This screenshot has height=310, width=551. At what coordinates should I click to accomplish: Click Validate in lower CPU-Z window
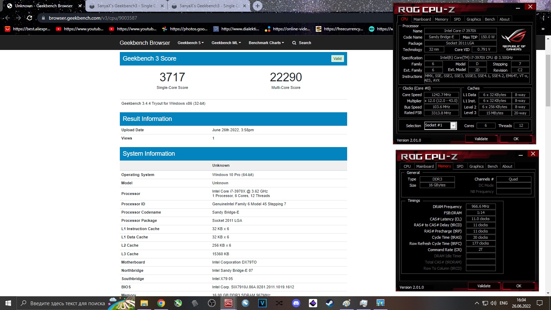484,286
